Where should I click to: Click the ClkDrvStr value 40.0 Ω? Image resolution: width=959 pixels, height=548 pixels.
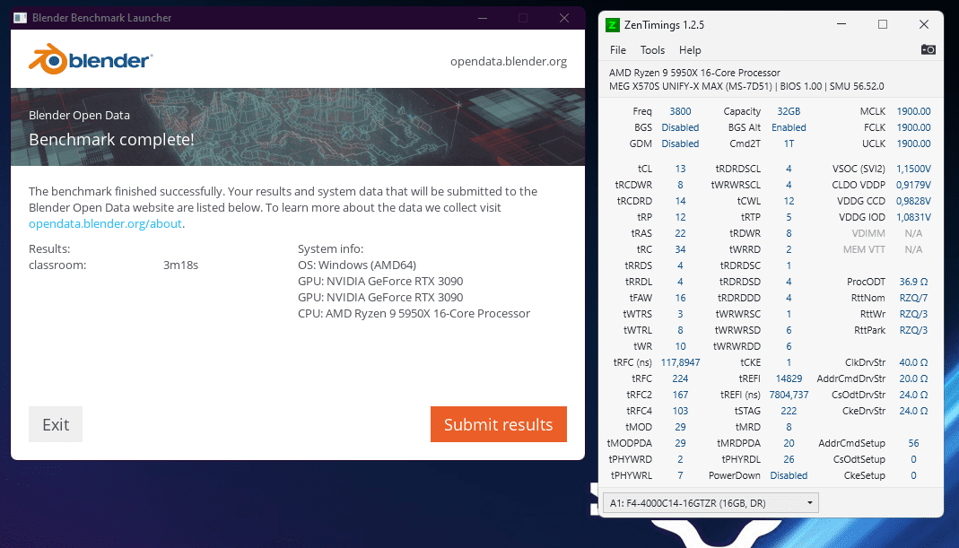[x=914, y=362]
